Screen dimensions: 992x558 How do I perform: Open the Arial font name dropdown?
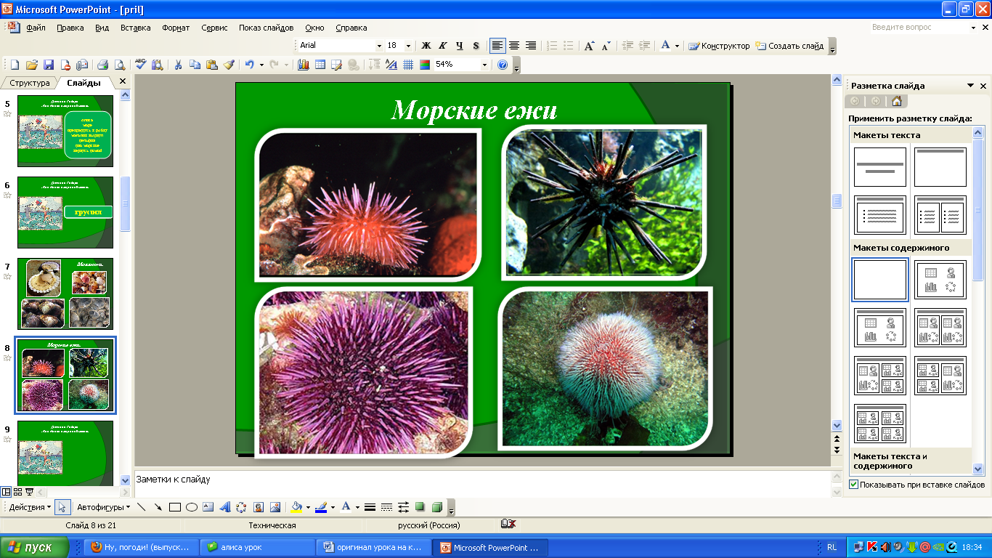tap(378, 46)
